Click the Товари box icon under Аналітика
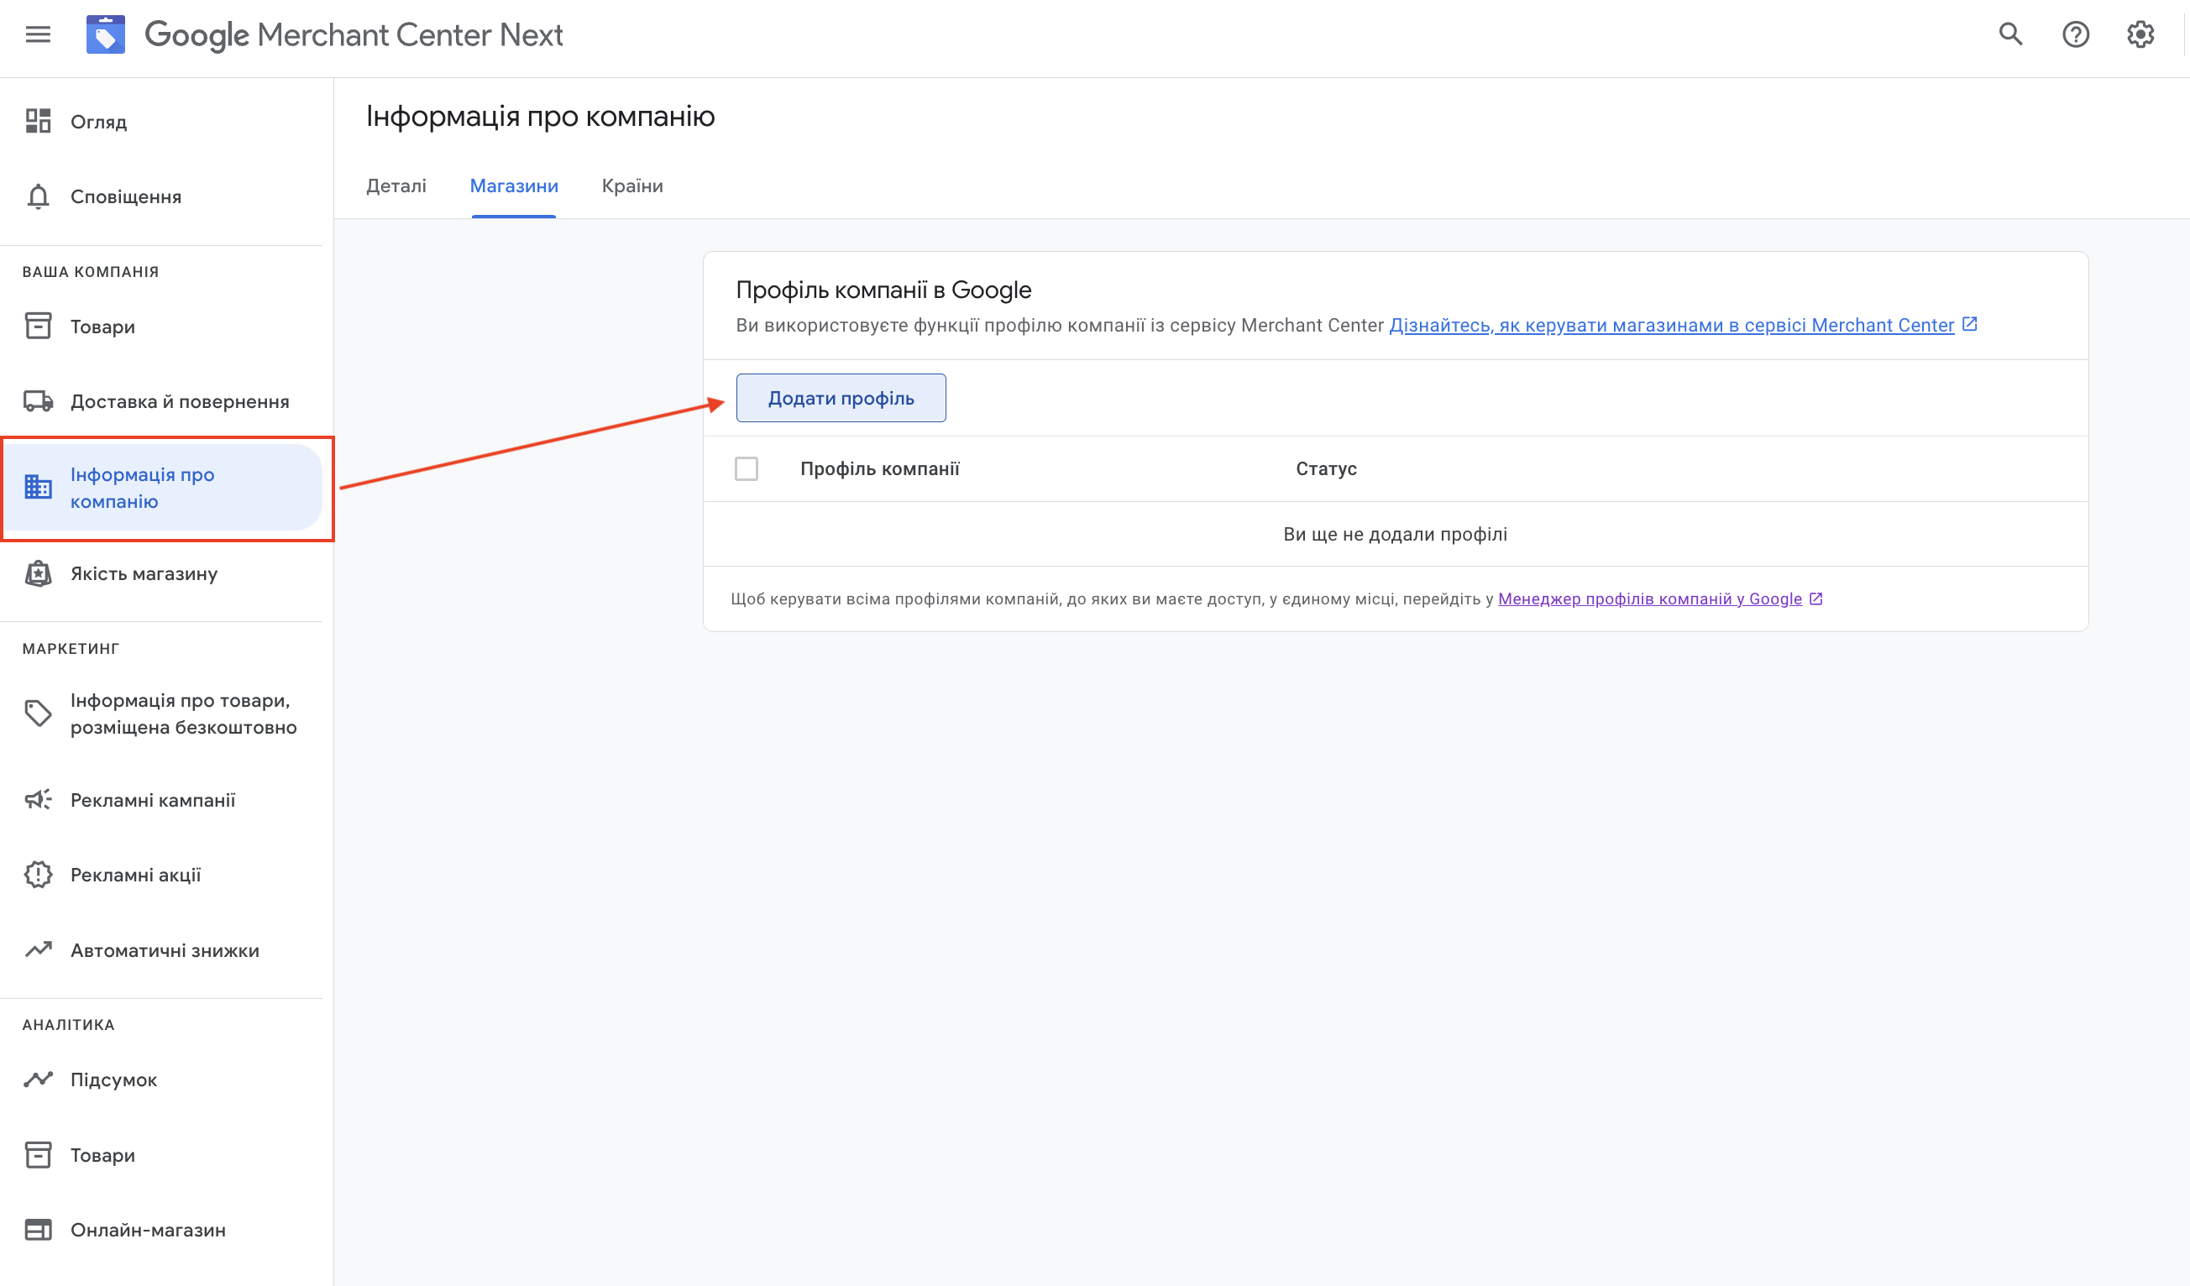The image size is (2190, 1286). point(39,1155)
